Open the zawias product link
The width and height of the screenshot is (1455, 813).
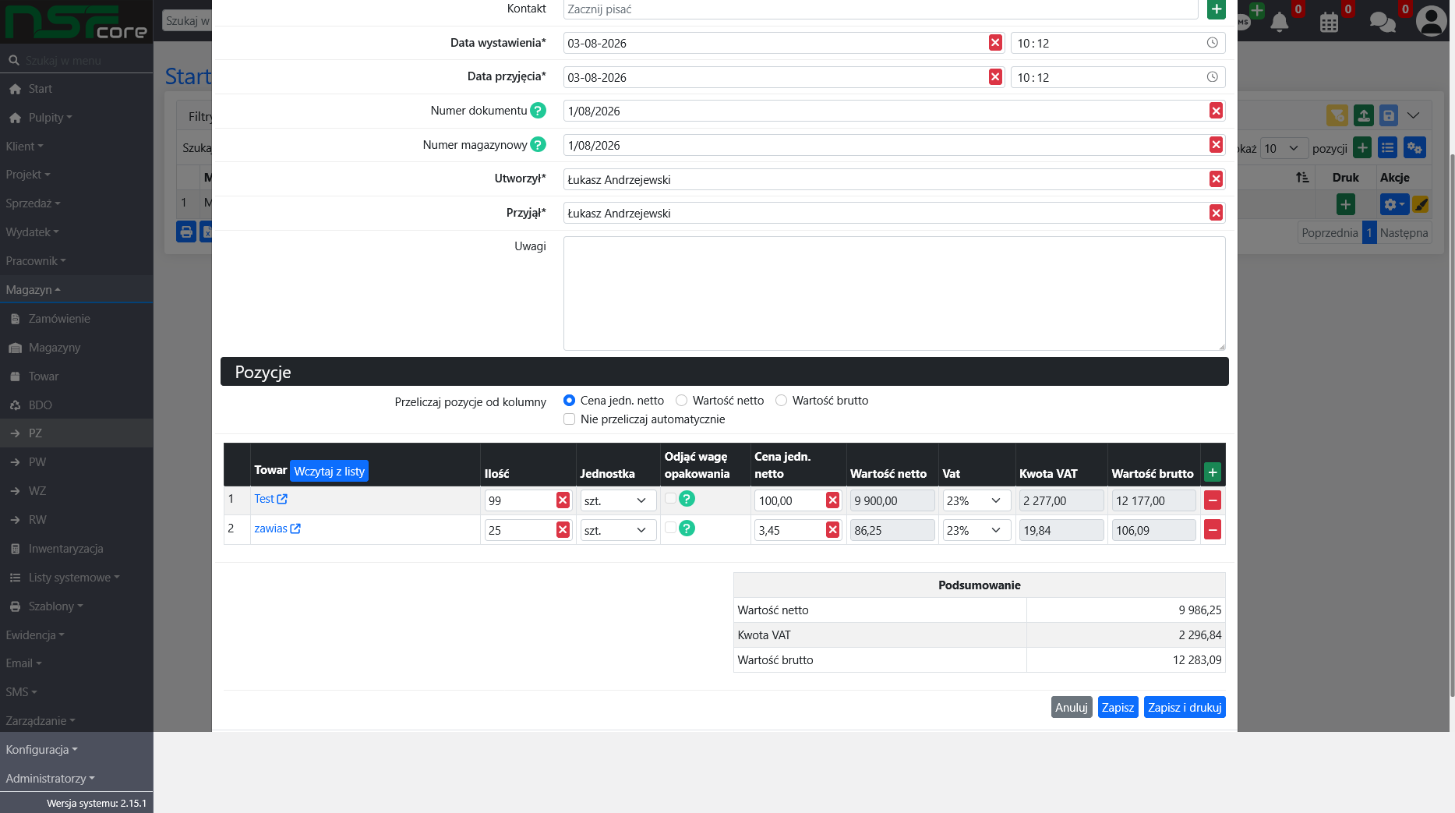(277, 528)
